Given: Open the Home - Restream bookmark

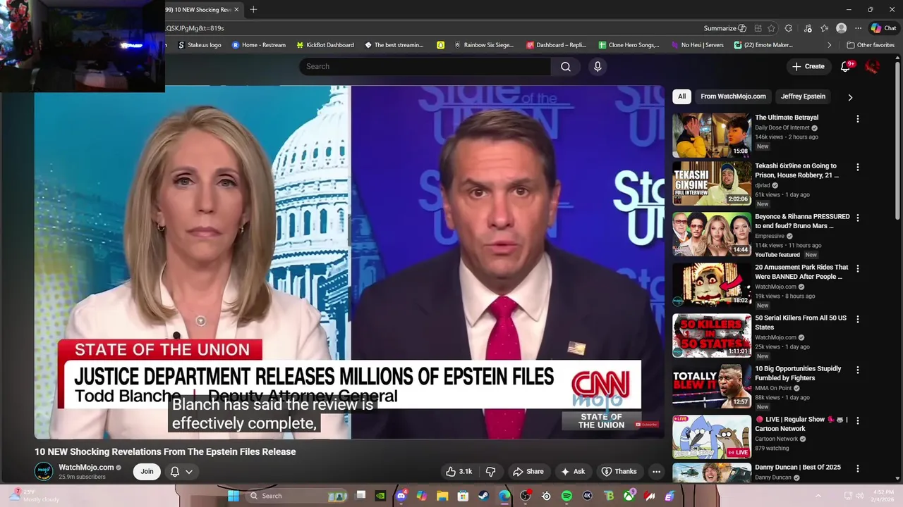Looking at the screenshot, I should [x=258, y=45].
